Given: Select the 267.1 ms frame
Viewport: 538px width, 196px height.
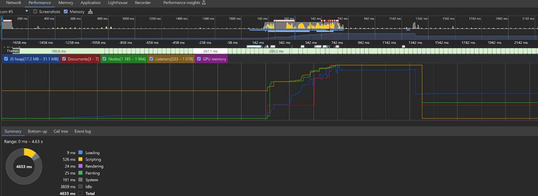Looking at the screenshot, I should coord(210,51).
